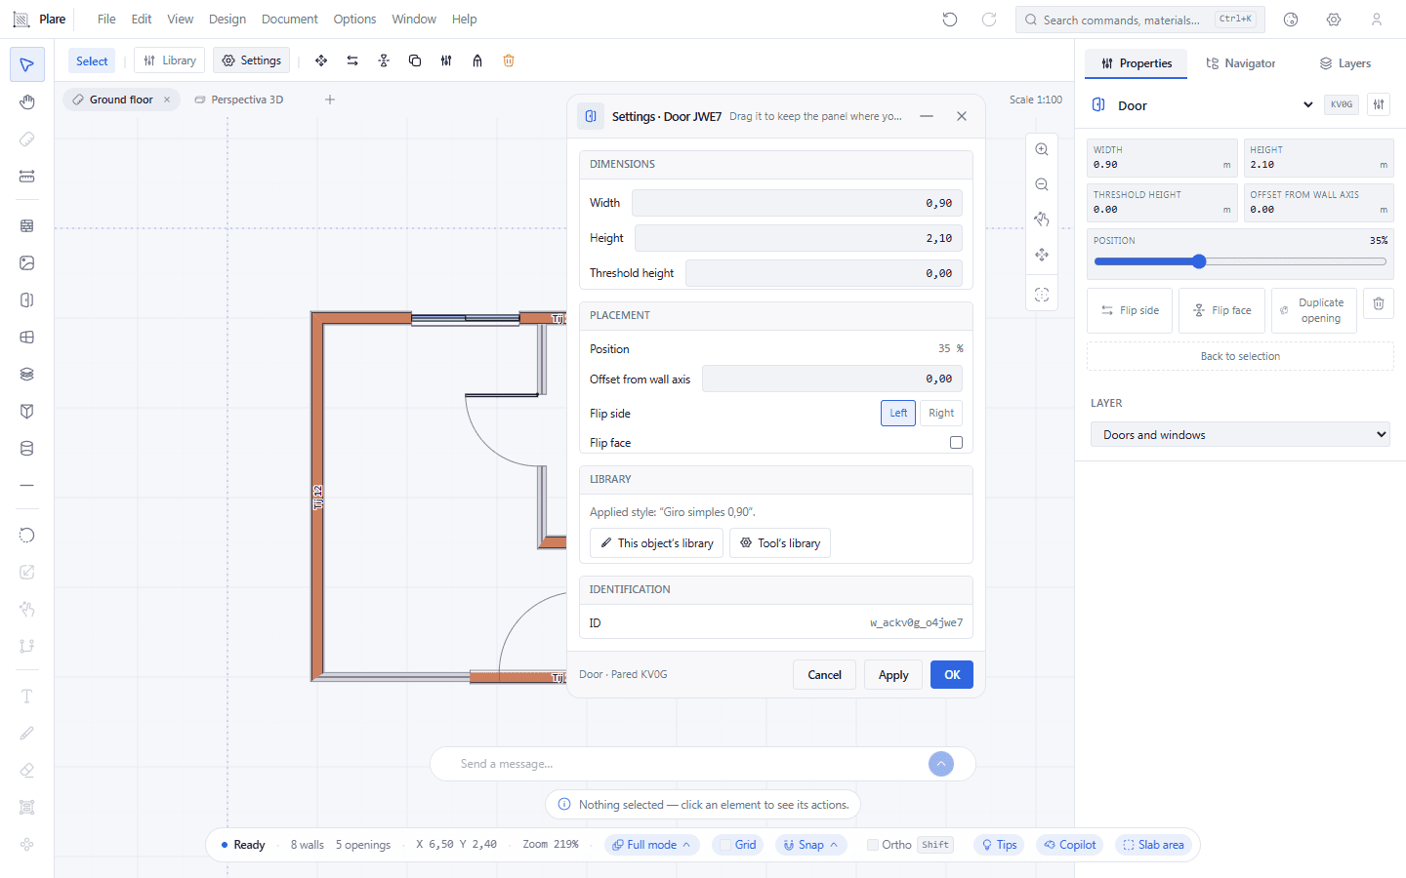Open the File menu
The width and height of the screenshot is (1406, 878).
pyautogui.click(x=106, y=20)
